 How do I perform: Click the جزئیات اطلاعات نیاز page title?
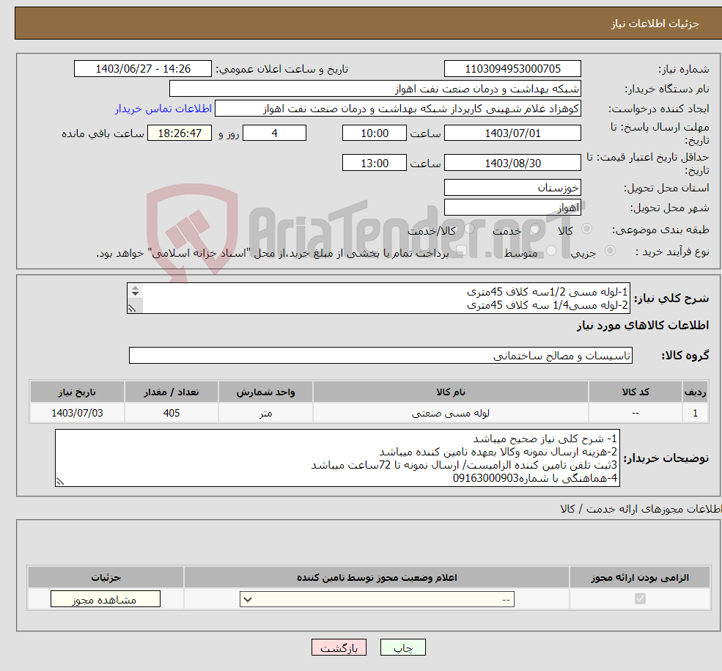[655, 23]
